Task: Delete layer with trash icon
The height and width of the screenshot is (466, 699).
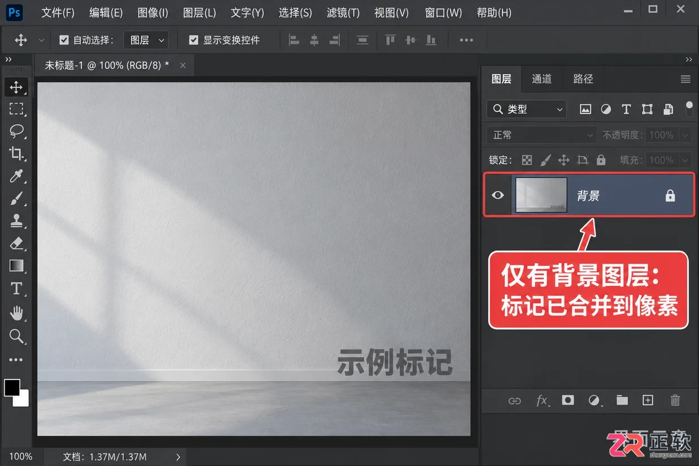Action: coord(675,400)
